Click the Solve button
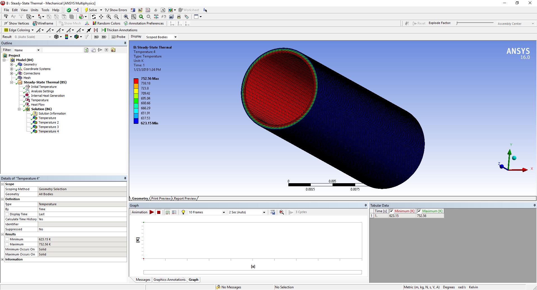Image resolution: width=537 pixels, height=290 pixels. coord(91,10)
